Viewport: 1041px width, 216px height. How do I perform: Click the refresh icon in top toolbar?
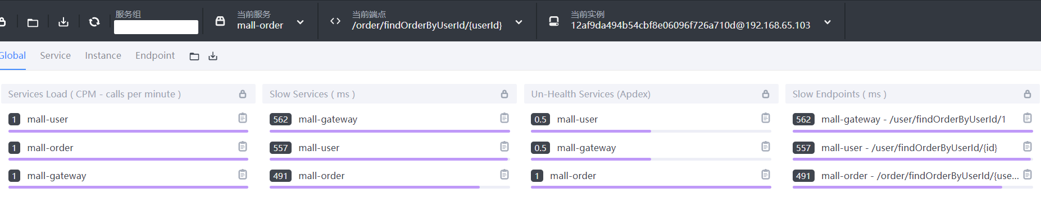pyautogui.click(x=94, y=22)
